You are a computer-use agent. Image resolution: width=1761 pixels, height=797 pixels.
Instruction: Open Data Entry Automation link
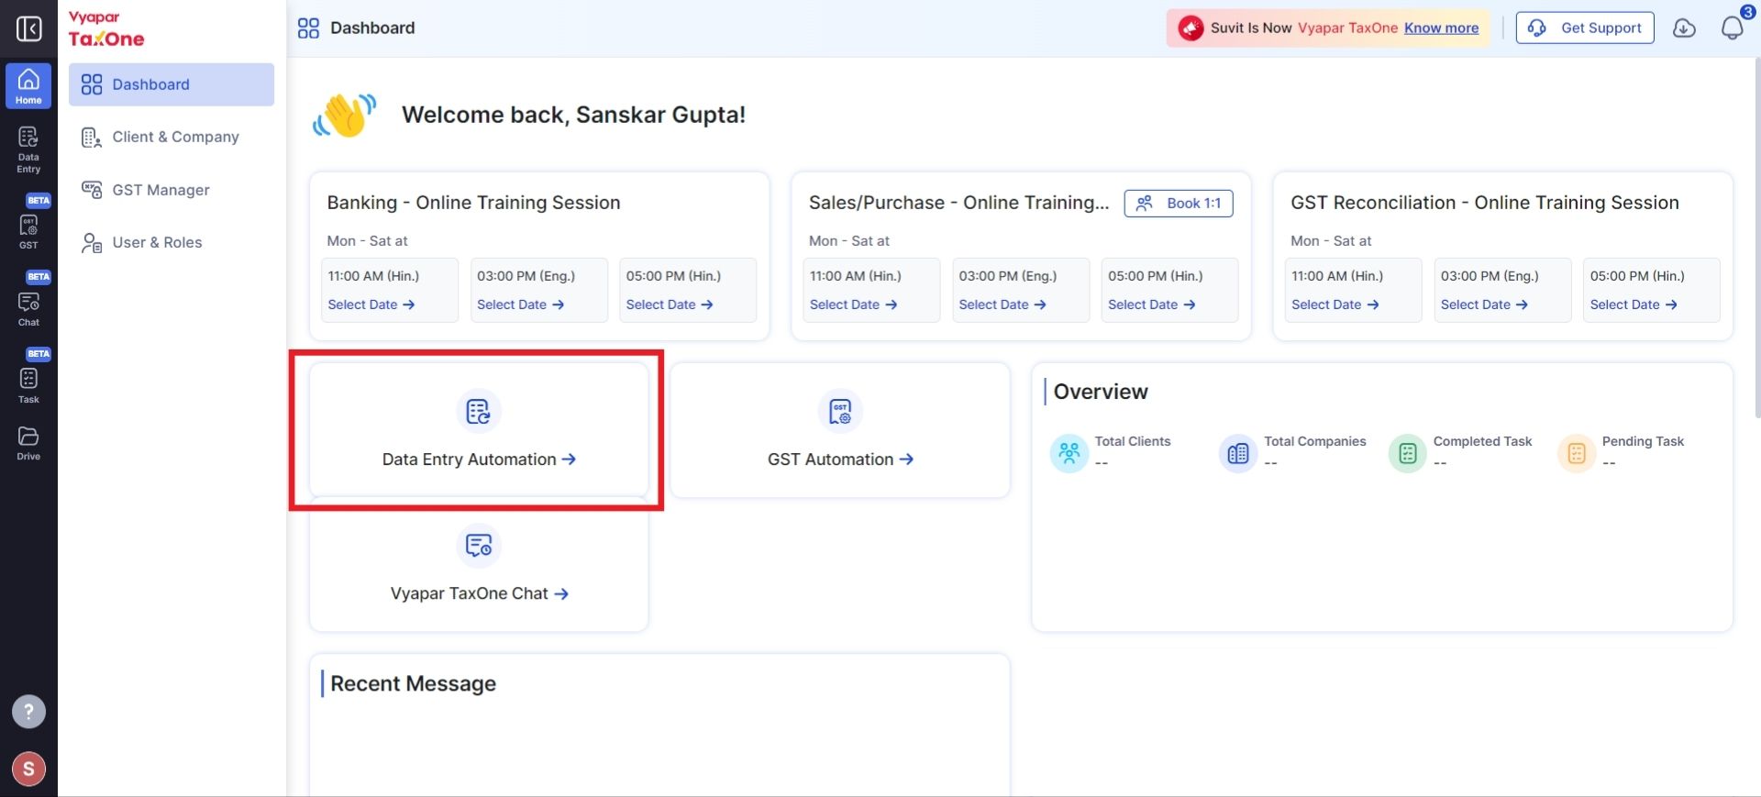[479, 459]
